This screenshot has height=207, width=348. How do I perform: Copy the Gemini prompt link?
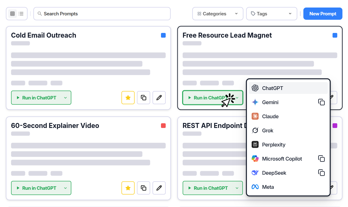coord(321,102)
